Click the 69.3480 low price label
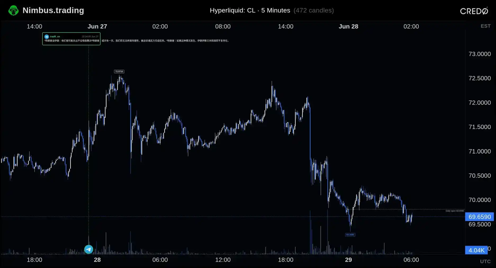 [350, 235]
